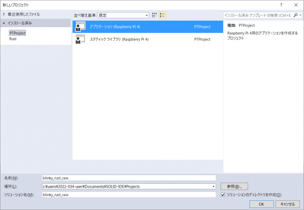The image size is (304, 210).
Task: Select PTProject in the installed templates tree
Action: [17, 33]
